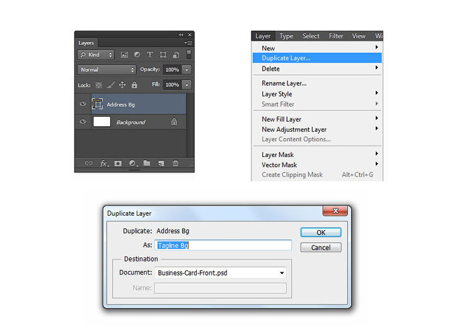
Task: Create new fill or adjustment layer icon
Action: click(x=133, y=163)
